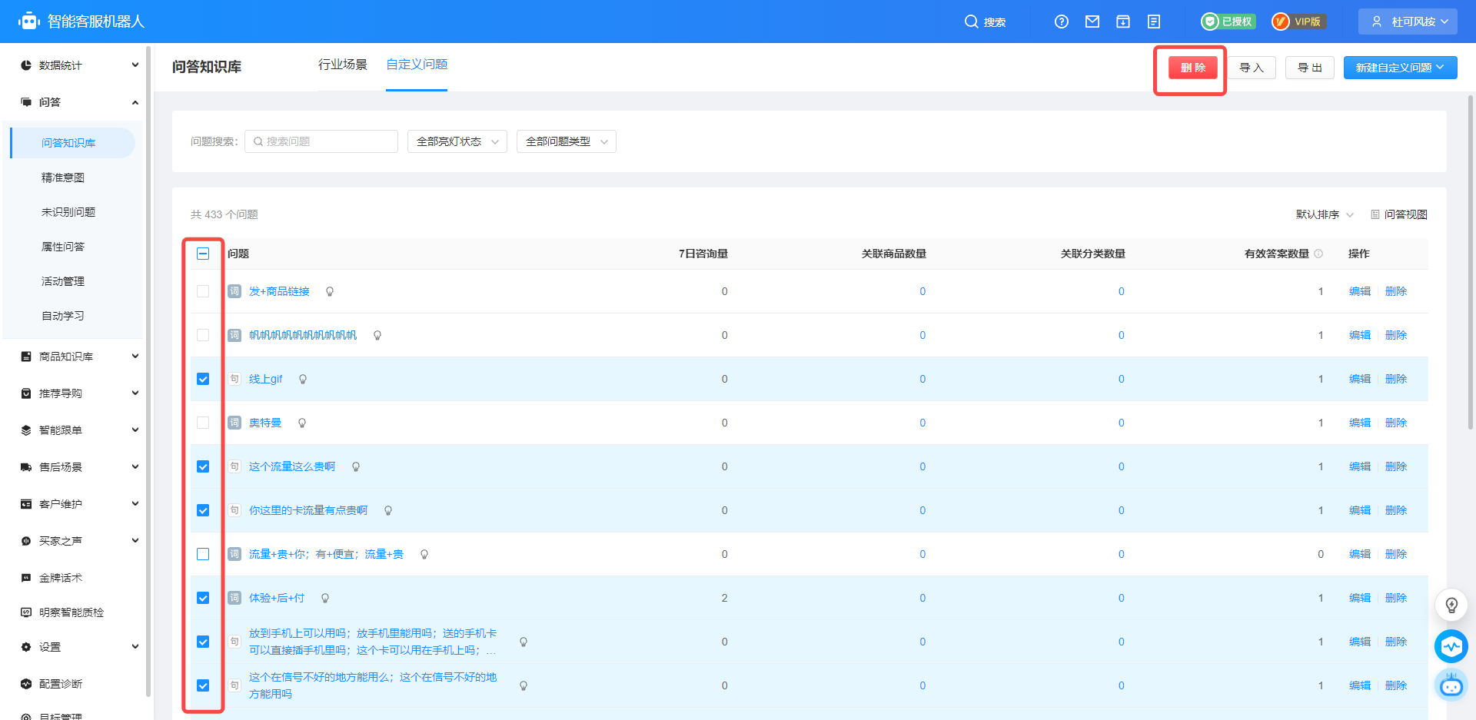Open the floating blue chat message button
1476x720 pixels.
click(1451, 646)
